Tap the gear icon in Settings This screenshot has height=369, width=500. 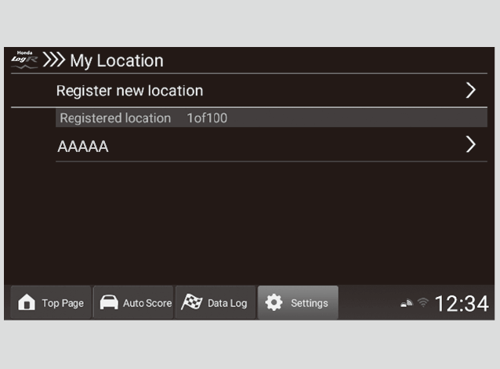coord(274,303)
